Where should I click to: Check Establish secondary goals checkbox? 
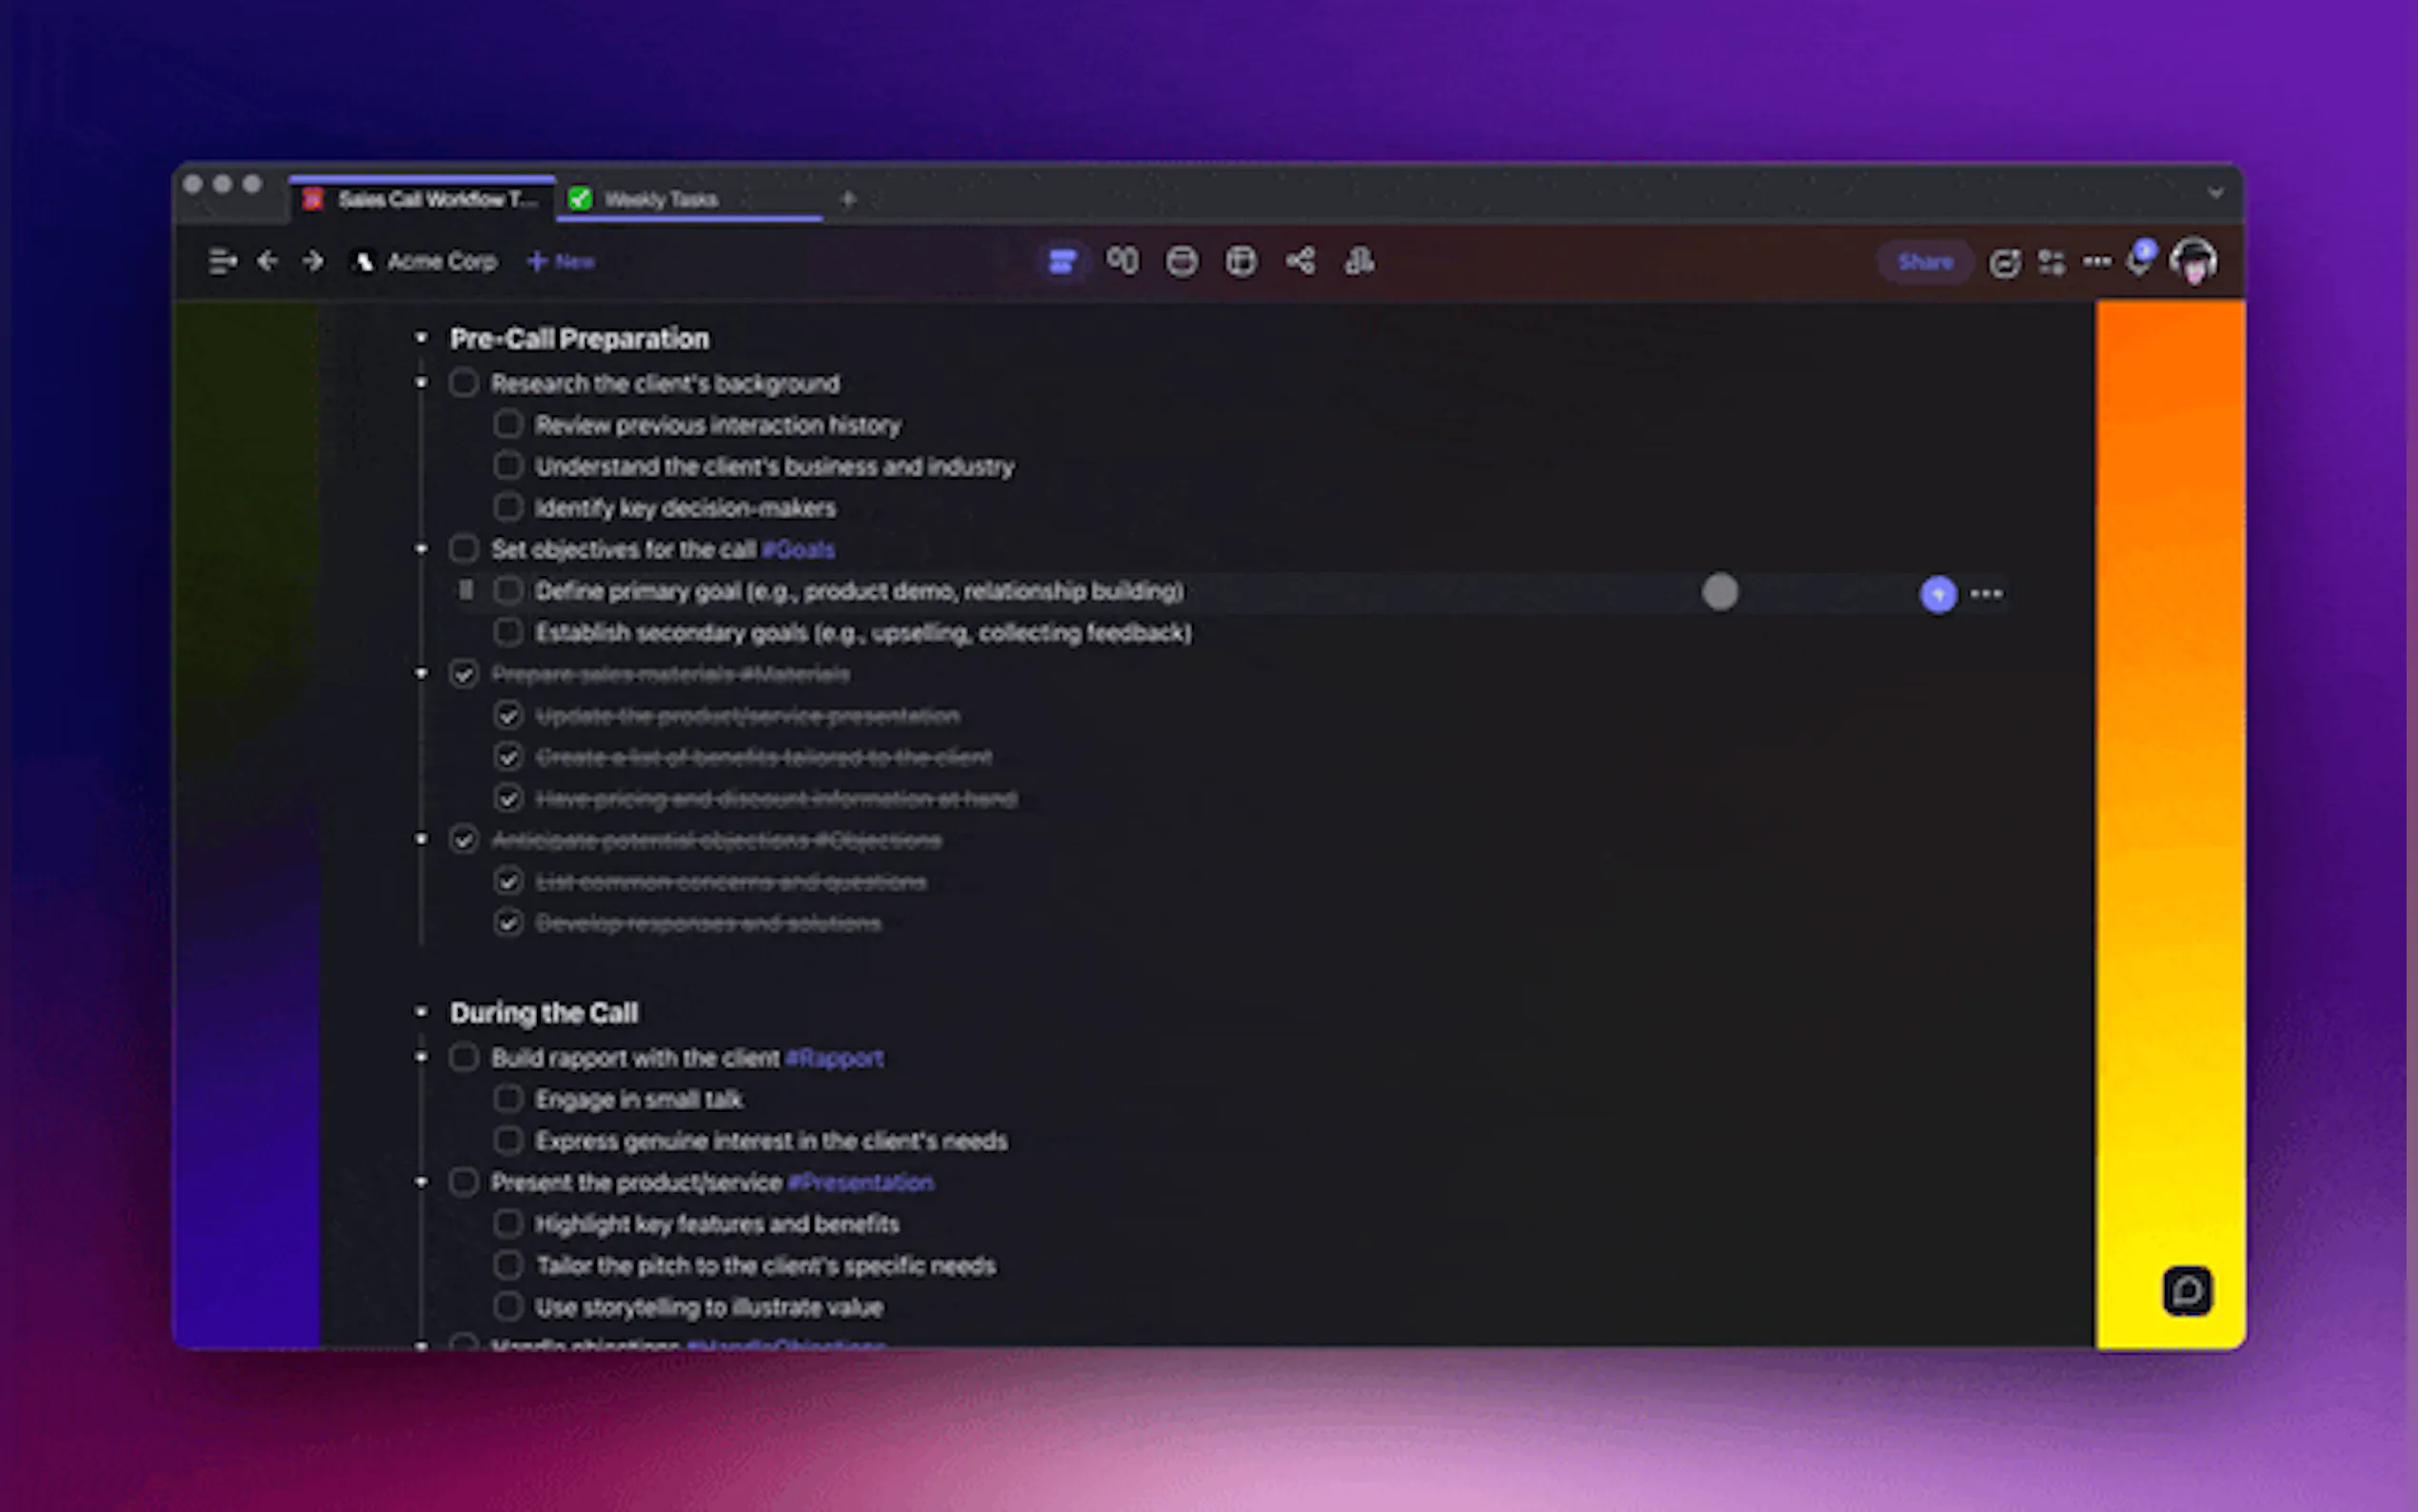[x=507, y=632]
